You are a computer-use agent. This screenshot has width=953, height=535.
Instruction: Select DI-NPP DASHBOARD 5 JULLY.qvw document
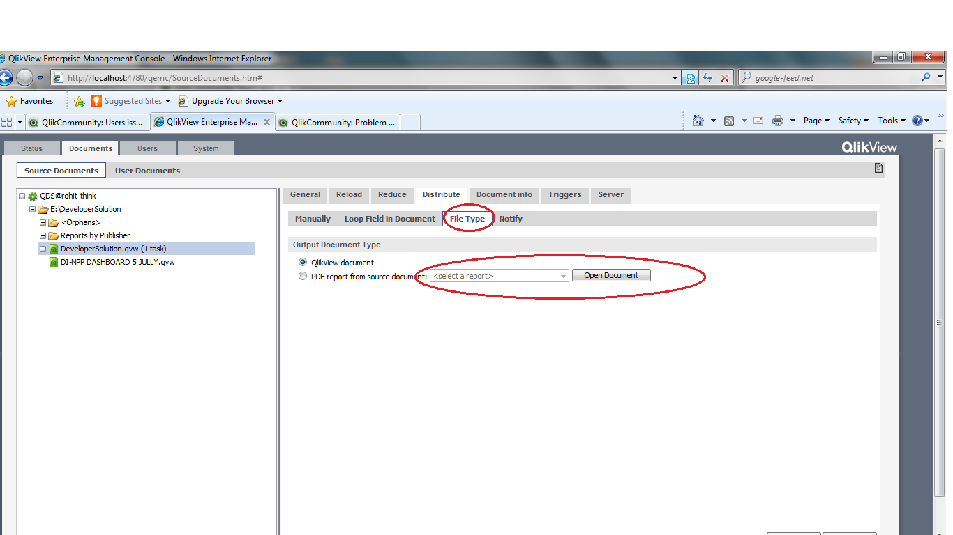pos(118,262)
